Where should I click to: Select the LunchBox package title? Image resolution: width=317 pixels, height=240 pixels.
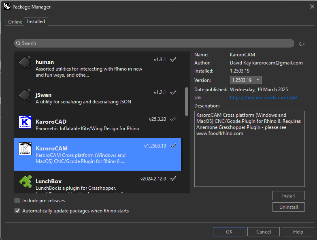[49, 181]
